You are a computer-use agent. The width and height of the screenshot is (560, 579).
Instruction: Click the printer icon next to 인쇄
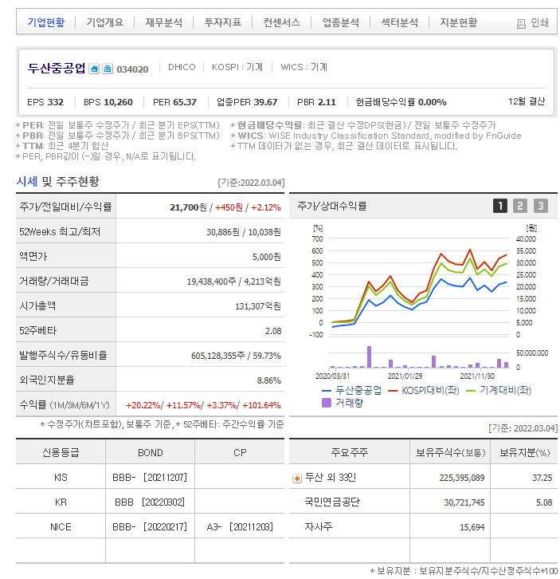(x=521, y=24)
